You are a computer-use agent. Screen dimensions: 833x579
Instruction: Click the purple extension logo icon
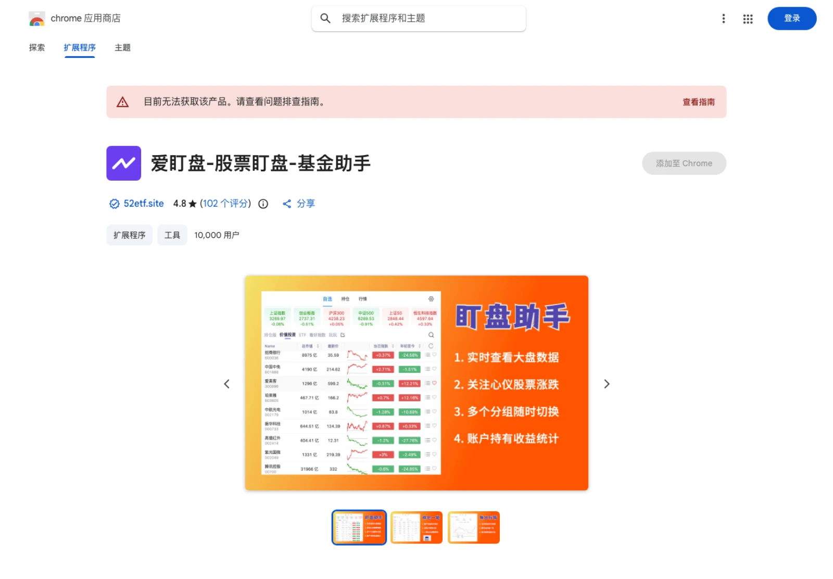tap(124, 163)
